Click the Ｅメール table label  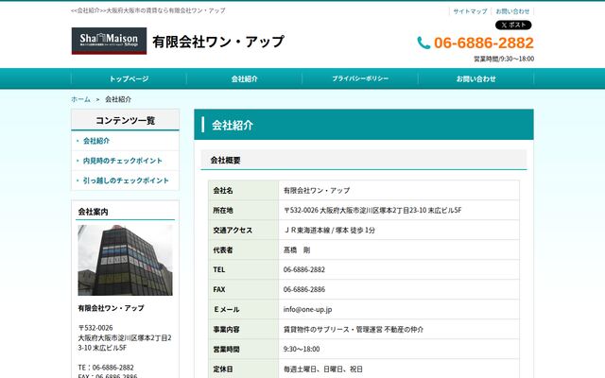pos(227,309)
